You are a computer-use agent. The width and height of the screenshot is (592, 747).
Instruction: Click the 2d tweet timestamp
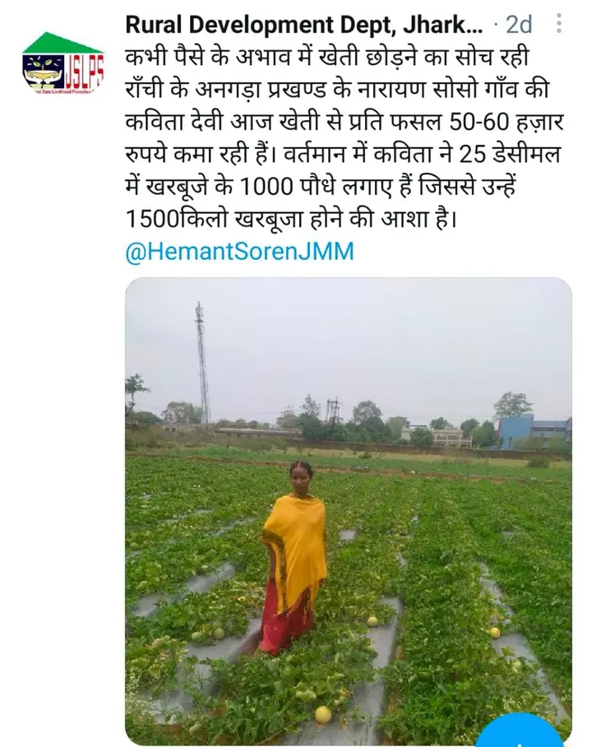coord(519,25)
